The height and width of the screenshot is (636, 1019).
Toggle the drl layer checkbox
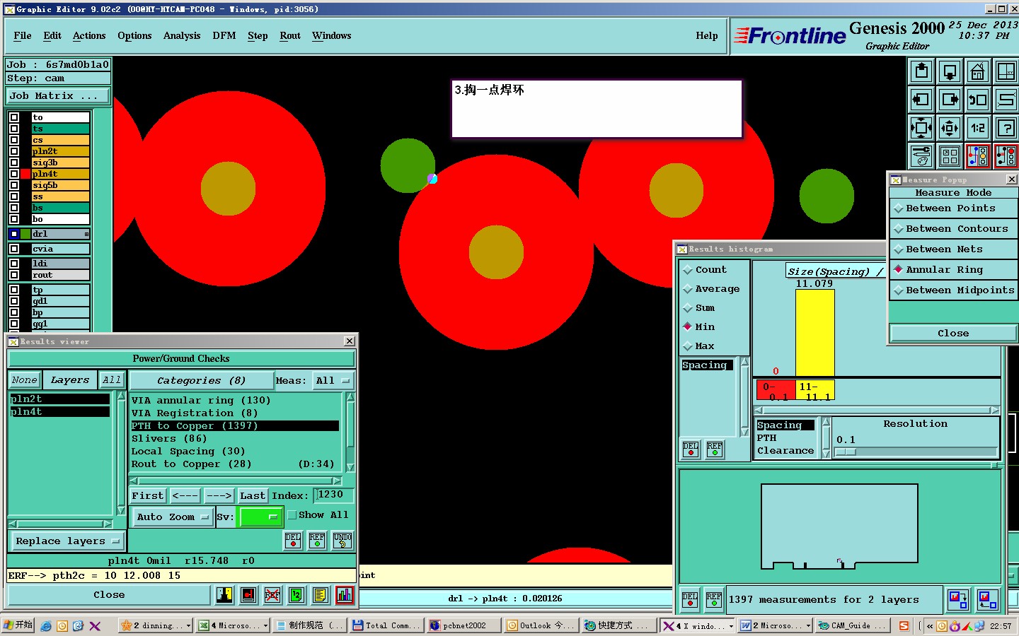[14, 234]
